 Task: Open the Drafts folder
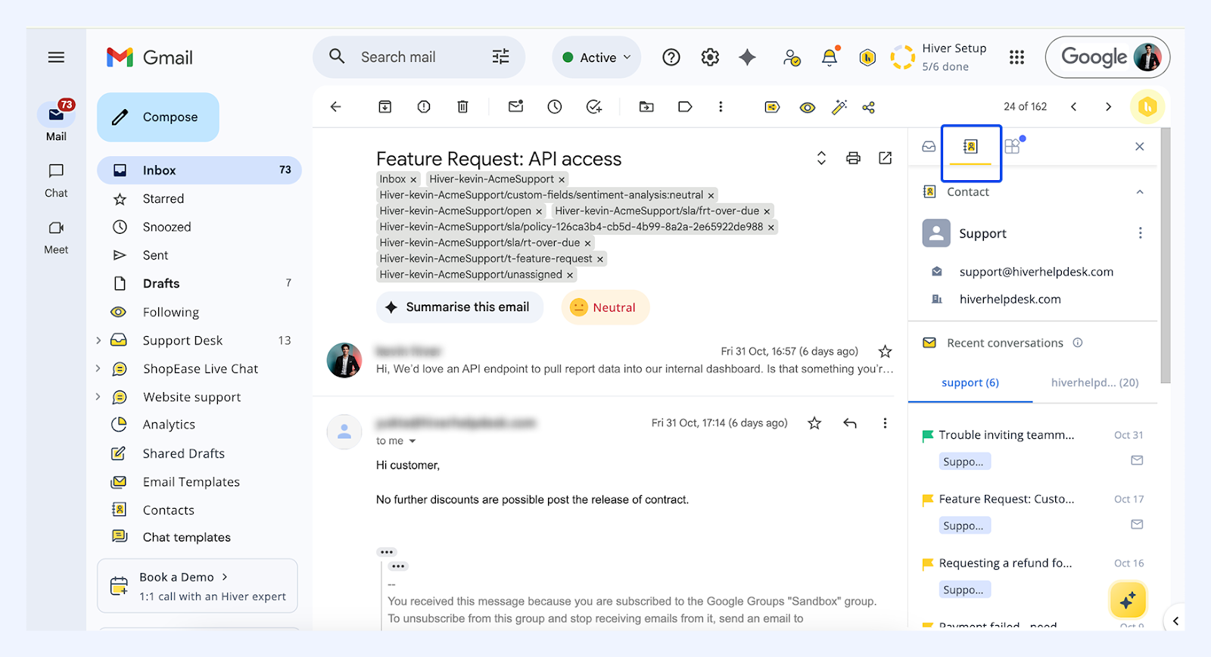coord(199,284)
